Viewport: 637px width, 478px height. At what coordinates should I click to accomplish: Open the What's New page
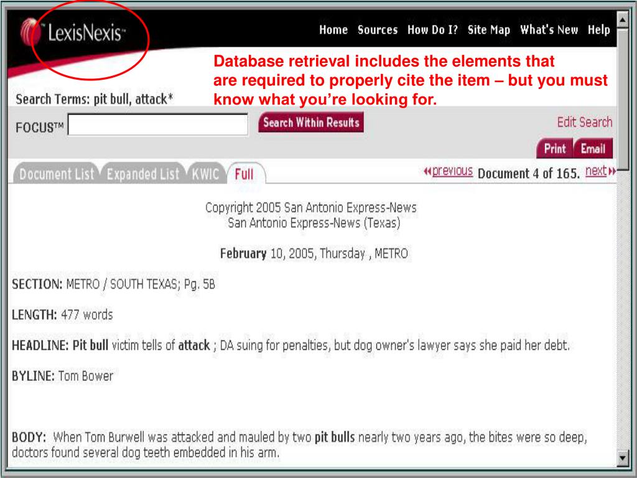coord(549,30)
